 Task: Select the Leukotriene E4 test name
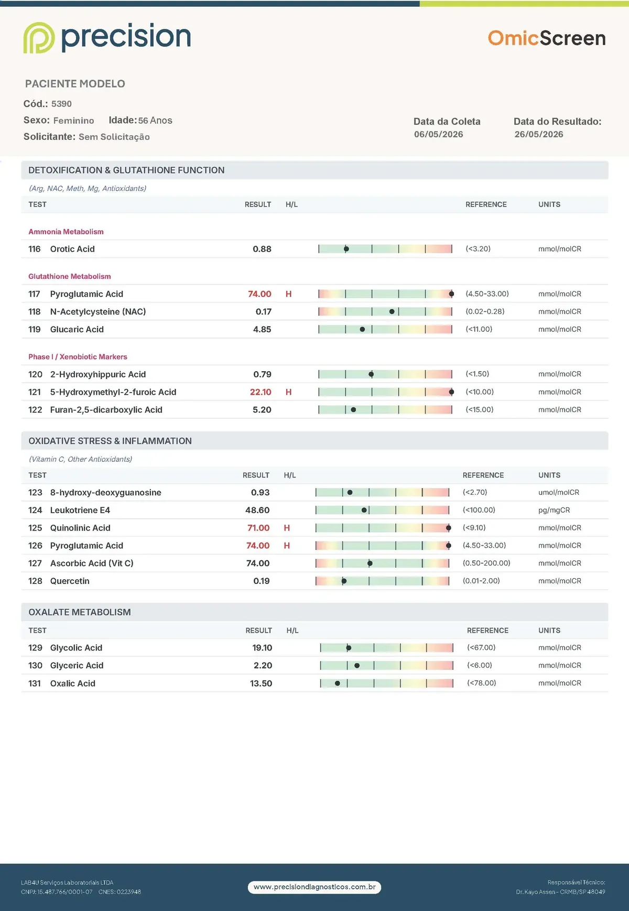pyautogui.click(x=80, y=511)
